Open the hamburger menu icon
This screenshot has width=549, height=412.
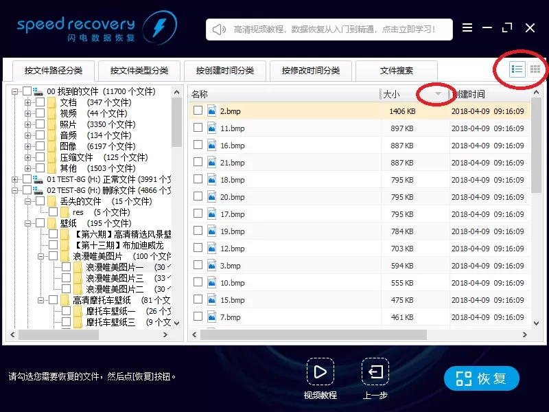pos(467,27)
